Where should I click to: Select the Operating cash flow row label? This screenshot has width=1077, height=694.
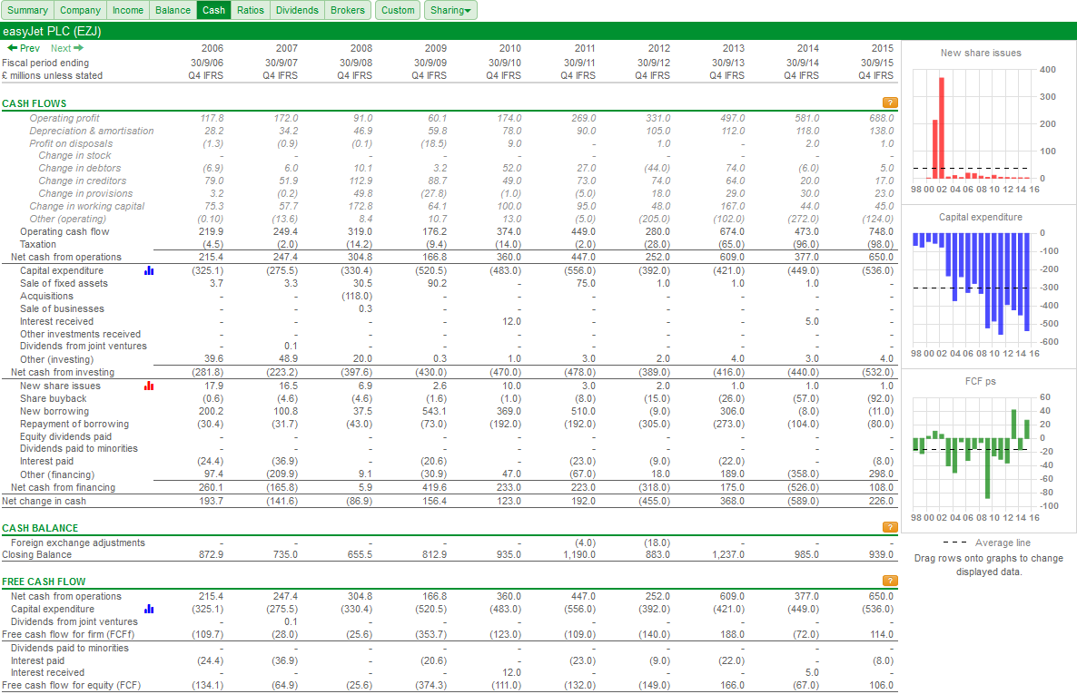[64, 231]
